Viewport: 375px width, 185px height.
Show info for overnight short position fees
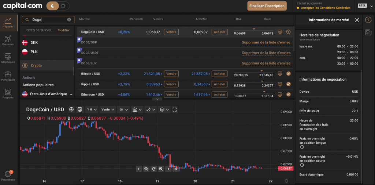[x=302, y=165]
